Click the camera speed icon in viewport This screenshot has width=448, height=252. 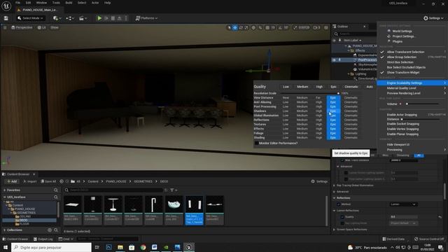pyautogui.click(x=317, y=28)
